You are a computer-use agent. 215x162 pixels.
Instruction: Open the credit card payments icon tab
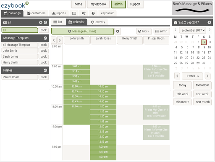tap(74, 13)
